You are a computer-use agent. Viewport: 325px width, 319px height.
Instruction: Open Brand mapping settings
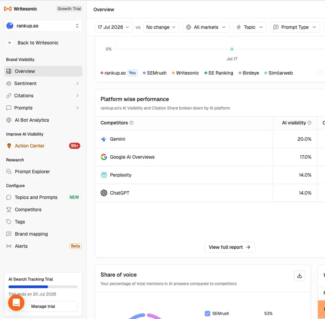pyautogui.click(x=43, y=234)
